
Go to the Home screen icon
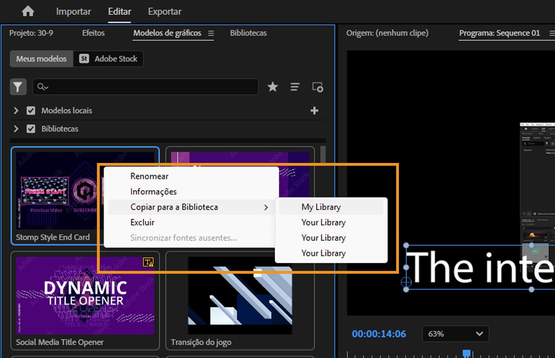28,11
